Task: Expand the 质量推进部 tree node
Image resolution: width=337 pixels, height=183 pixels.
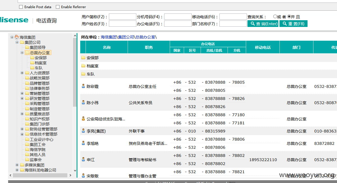Action: tap(22, 114)
